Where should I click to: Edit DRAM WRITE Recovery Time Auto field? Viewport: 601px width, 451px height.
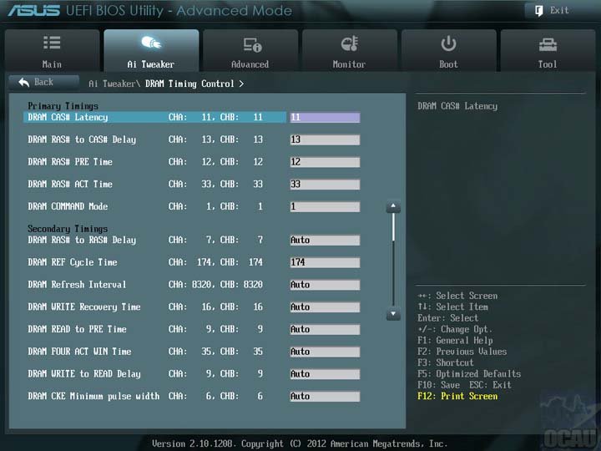pos(325,307)
